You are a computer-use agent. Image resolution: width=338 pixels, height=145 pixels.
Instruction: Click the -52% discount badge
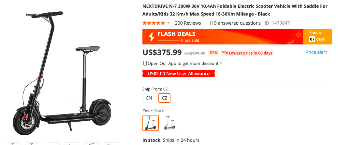pos(213,53)
